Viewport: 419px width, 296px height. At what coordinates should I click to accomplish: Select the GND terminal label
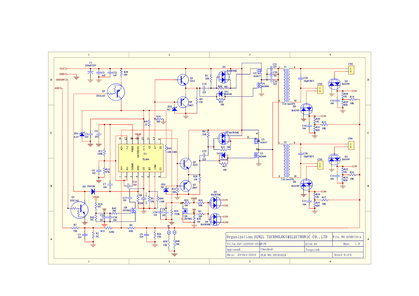[x=62, y=74]
